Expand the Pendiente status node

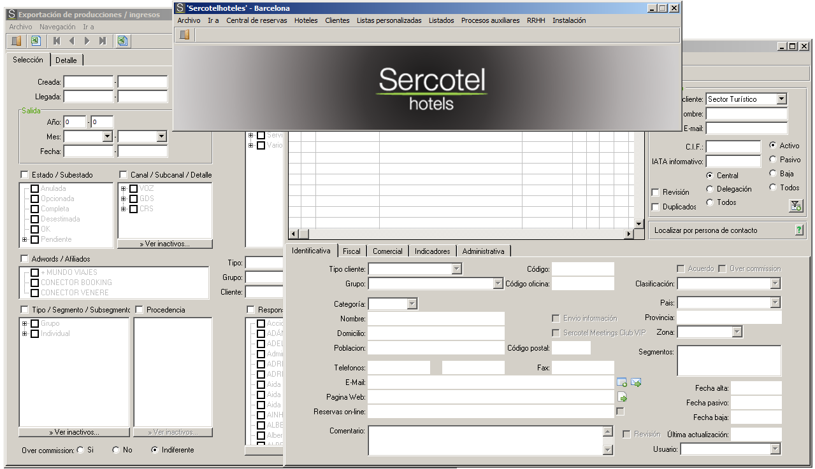(x=24, y=239)
